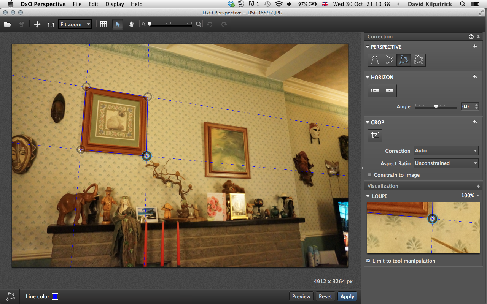The width and height of the screenshot is (487, 304).
Task: Click the zoom slider in the toolbar
Action: [x=170, y=24]
